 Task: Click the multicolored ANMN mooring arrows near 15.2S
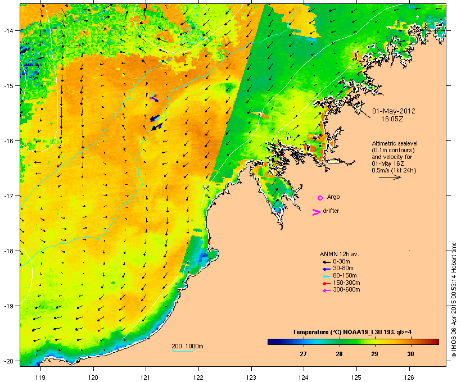pyautogui.click(x=154, y=98)
